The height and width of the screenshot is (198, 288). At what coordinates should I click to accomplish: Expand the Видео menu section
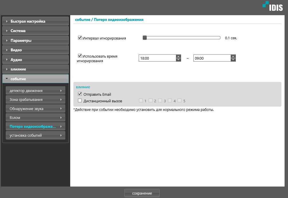coord(36,50)
